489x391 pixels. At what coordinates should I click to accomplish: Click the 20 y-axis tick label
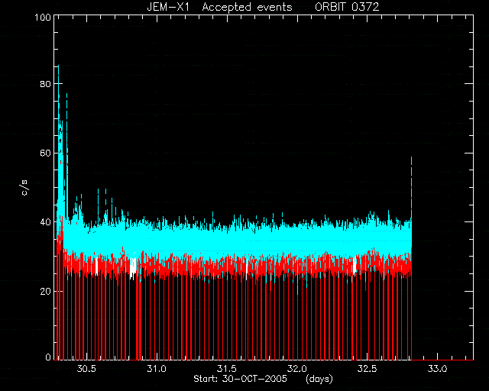point(46,291)
